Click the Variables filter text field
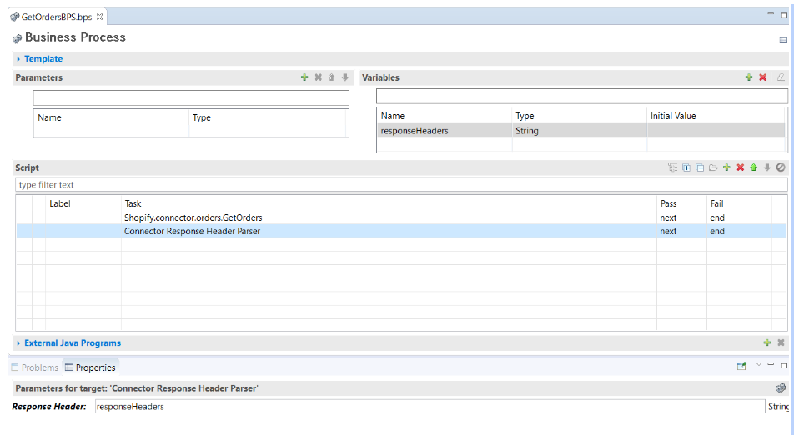Image resolution: width=794 pixels, height=435 pixels. 582,96
